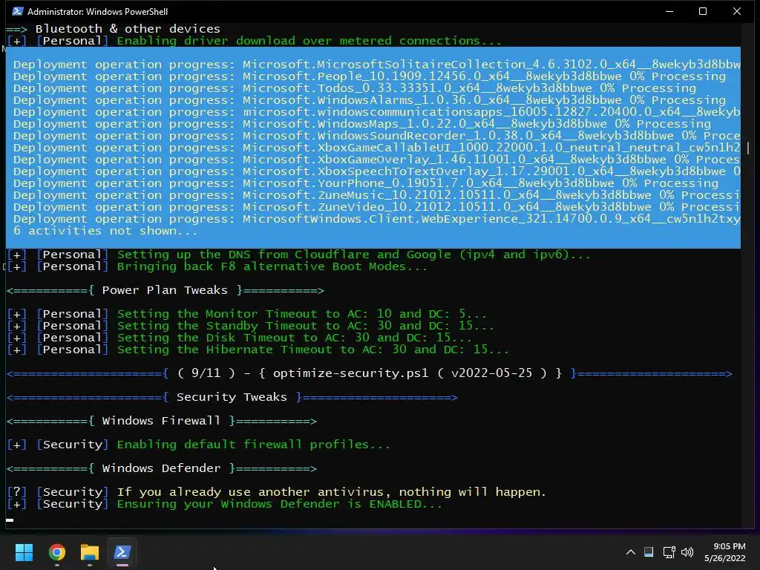Image resolution: width=760 pixels, height=570 pixels.
Task: Click 'Ensuring your Windows Defender is ENABLED' line
Action: (224, 504)
